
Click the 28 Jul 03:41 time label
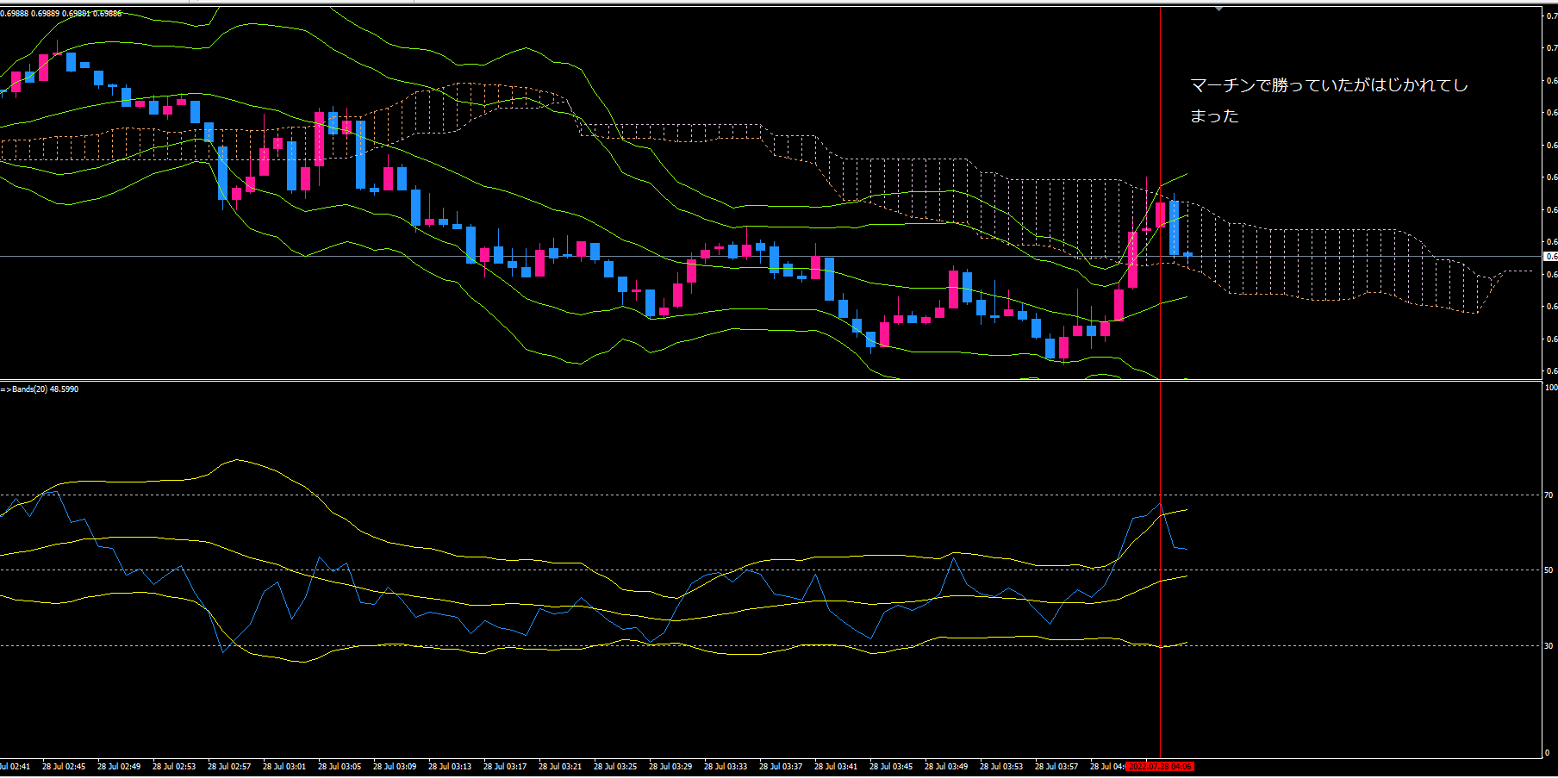(x=836, y=766)
